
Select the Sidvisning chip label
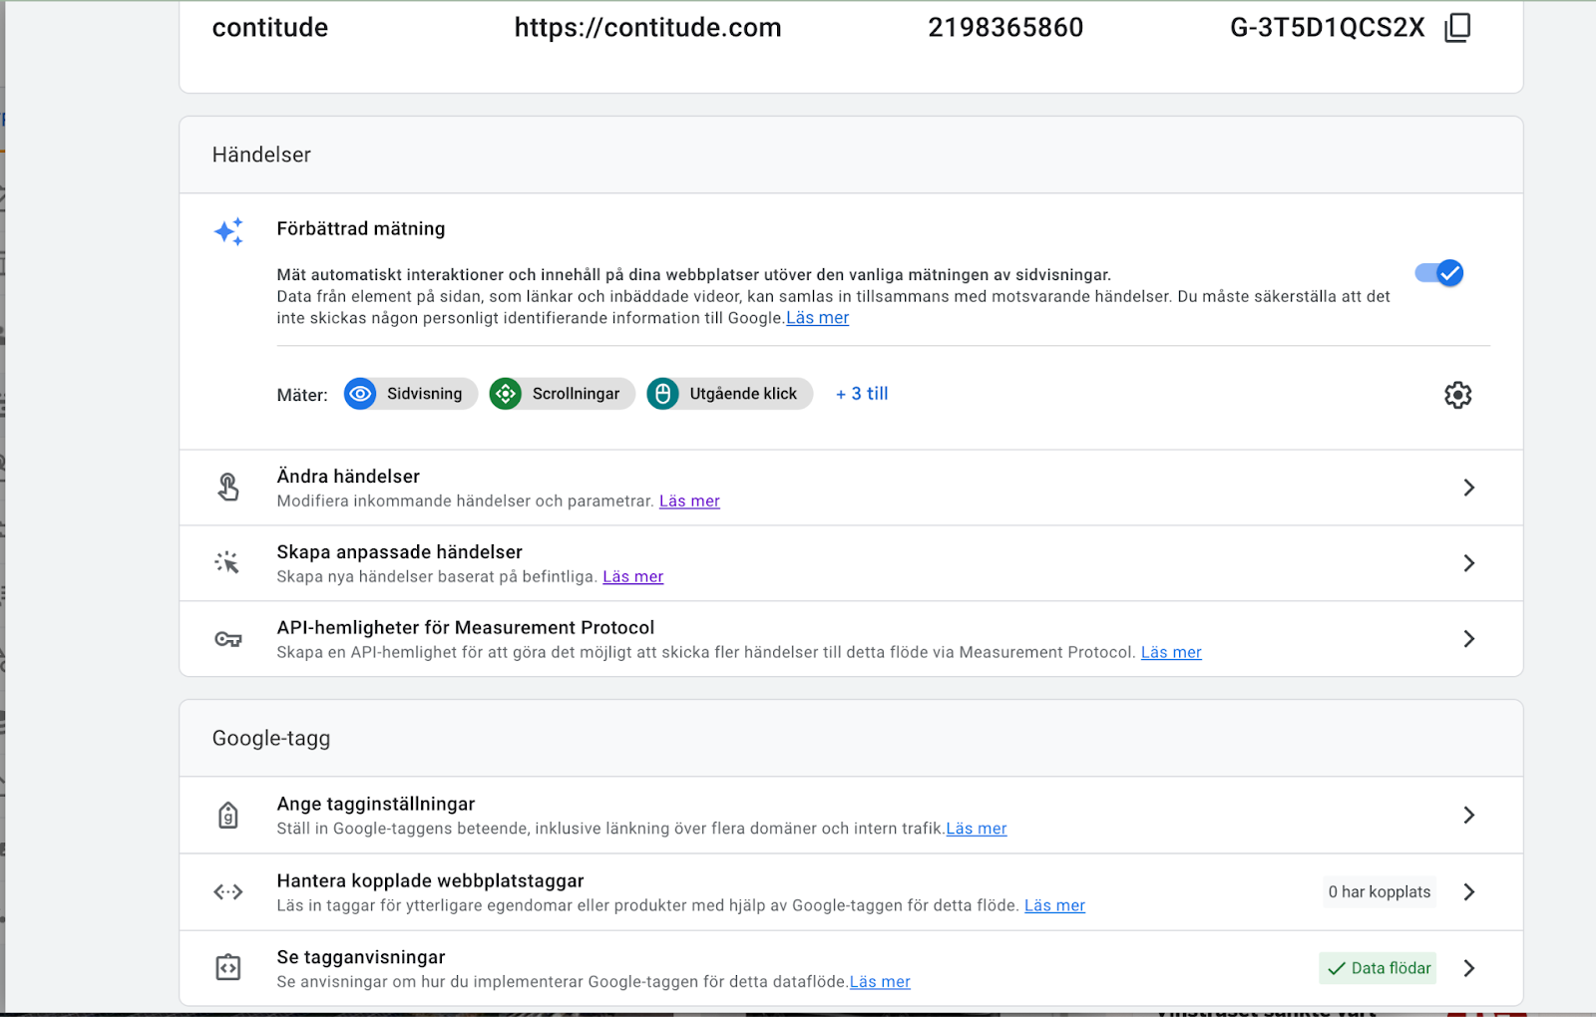pyautogui.click(x=424, y=394)
